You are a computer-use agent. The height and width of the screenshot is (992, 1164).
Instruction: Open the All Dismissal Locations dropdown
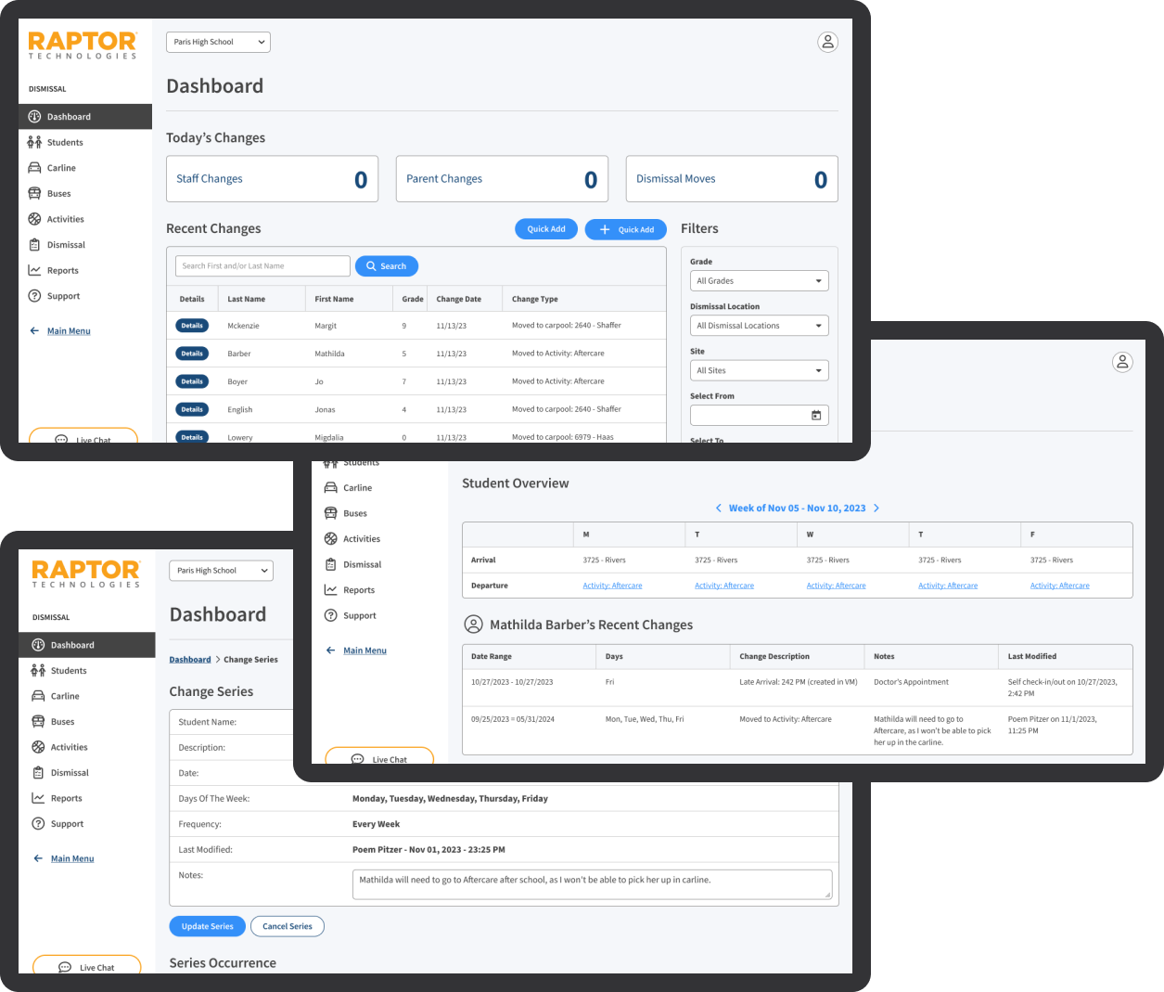[759, 326]
